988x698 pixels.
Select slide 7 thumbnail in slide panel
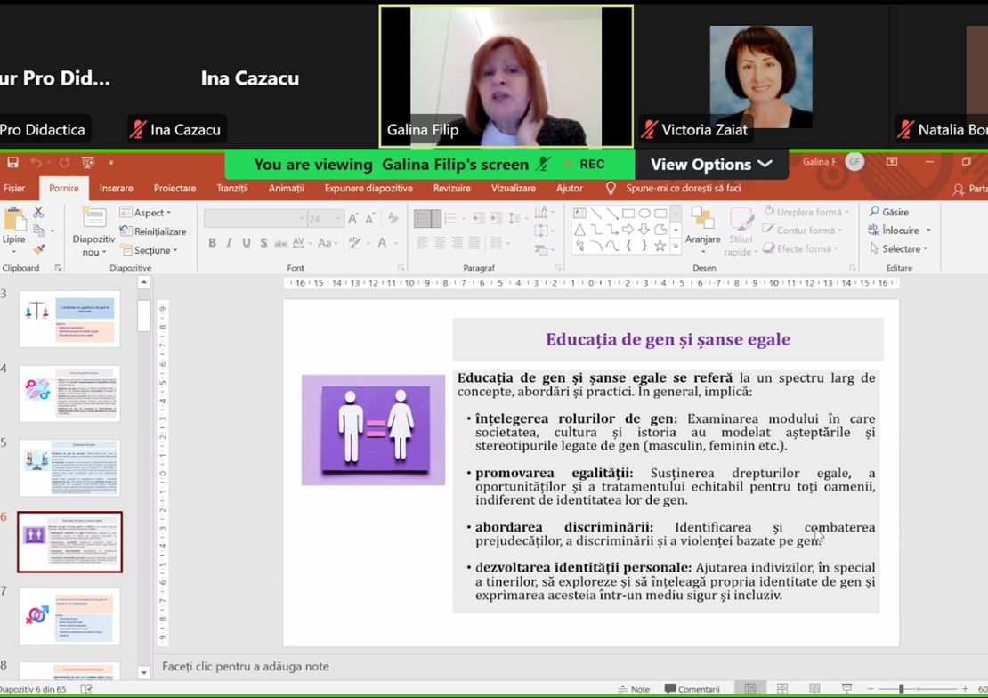click(x=69, y=615)
